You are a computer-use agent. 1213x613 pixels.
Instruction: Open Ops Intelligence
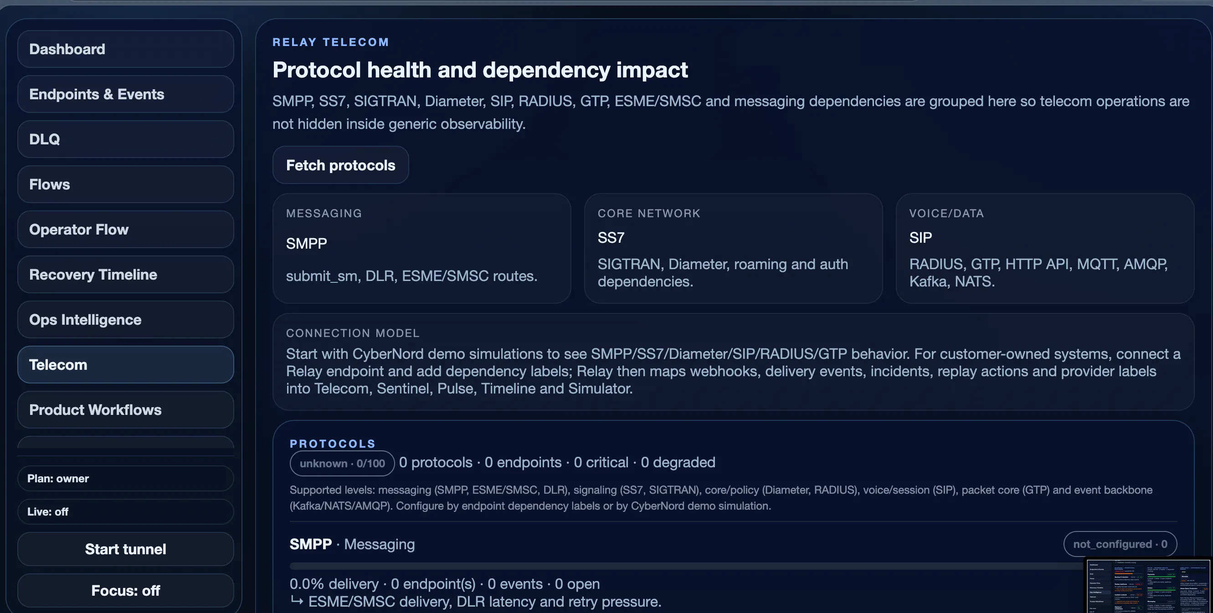click(126, 320)
